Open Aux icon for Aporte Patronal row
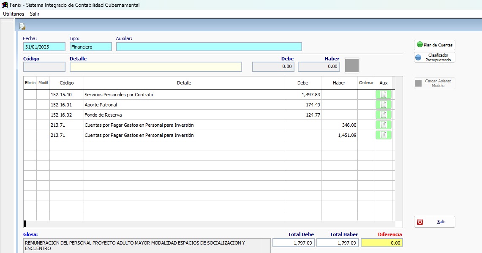This screenshot has height=253, width=482. (383, 105)
